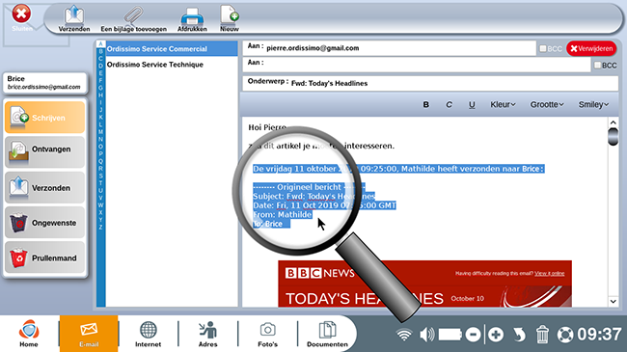The image size is (627, 352).
Task: Enable BCC for the second recipient
Action: pyautogui.click(x=597, y=66)
